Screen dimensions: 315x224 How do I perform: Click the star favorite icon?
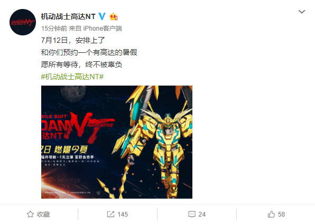click(x=30, y=214)
